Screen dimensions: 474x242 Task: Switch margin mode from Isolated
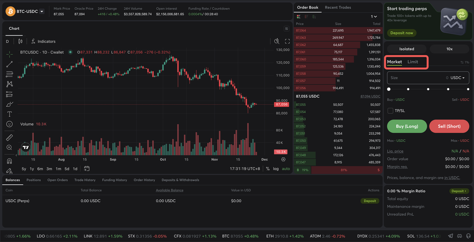click(x=406, y=49)
